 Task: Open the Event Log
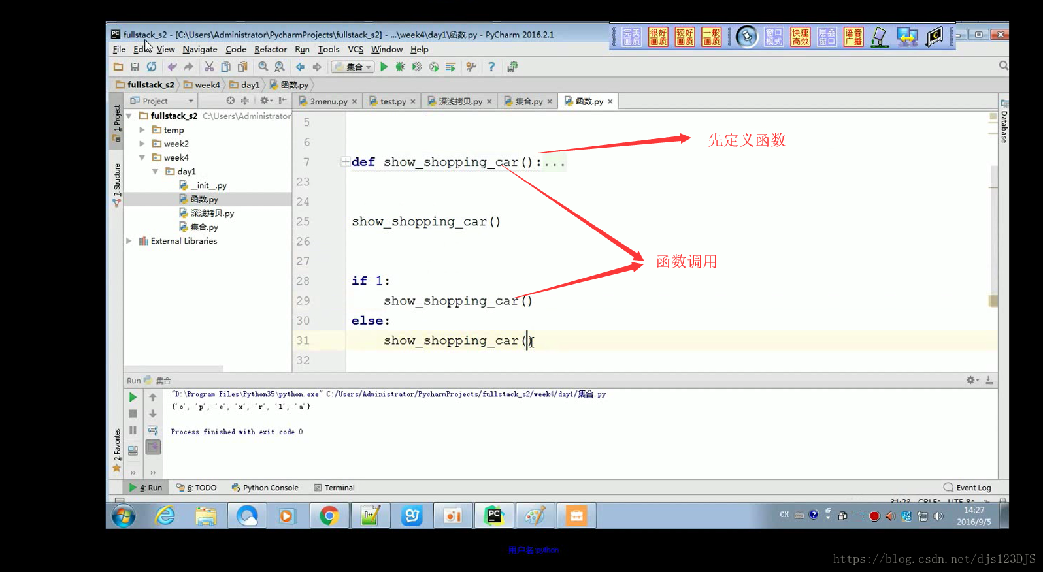pyautogui.click(x=967, y=488)
